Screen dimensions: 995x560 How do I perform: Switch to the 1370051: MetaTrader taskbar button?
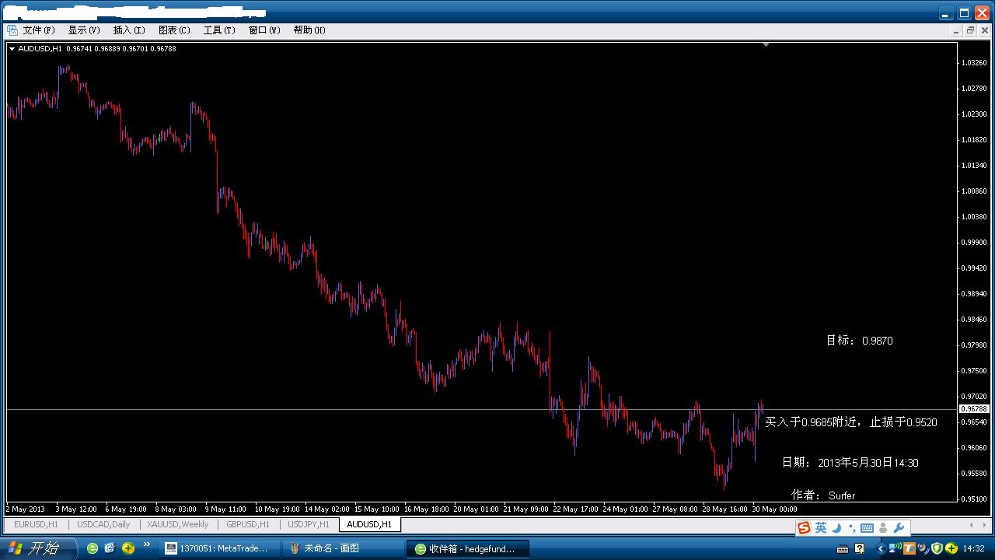218,548
